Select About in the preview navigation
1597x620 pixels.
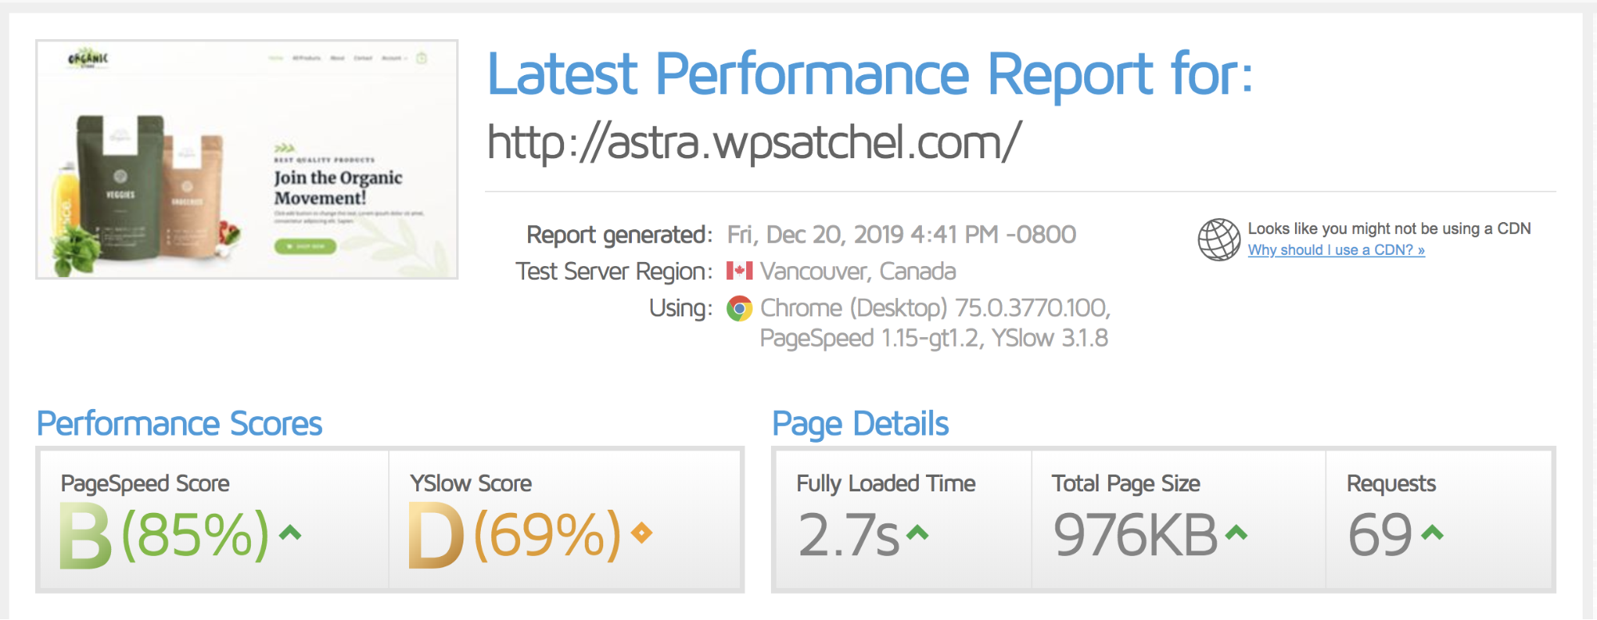coord(338,58)
